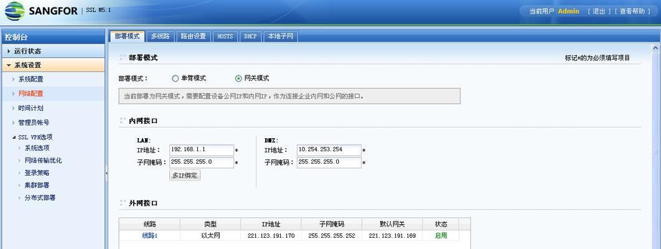Click the LAN IP地址 input field
Viewport: 661px width, 249px height.
[202, 150]
